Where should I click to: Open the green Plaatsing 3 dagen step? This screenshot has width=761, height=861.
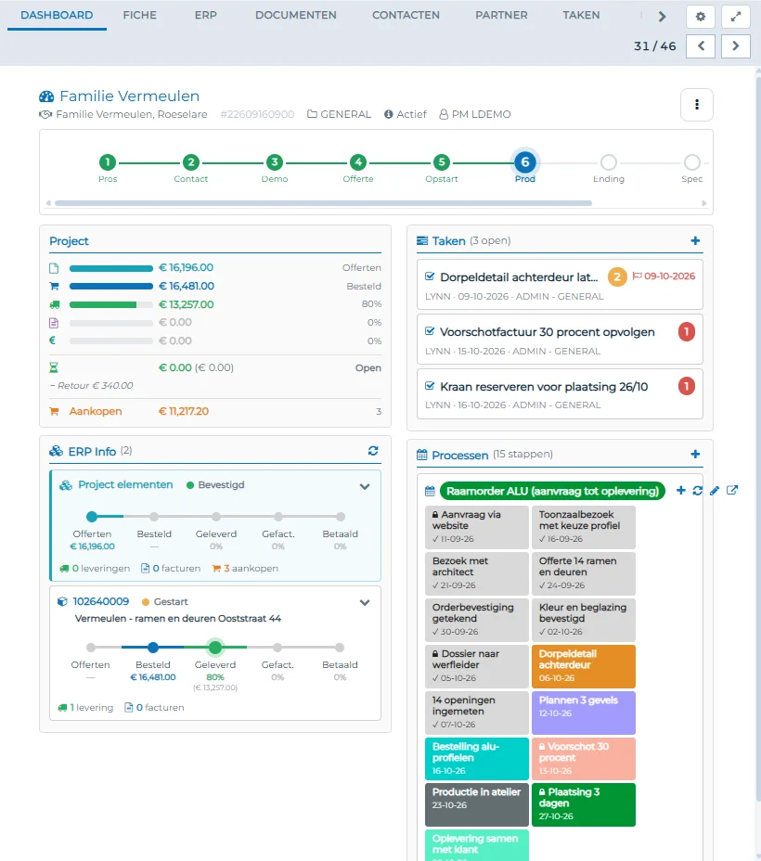pyautogui.click(x=583, y=804)
